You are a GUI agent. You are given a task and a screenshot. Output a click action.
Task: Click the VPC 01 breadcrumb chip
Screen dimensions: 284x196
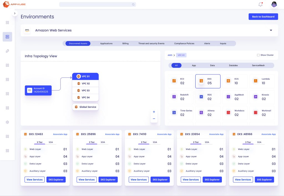[x=181, y=55]
